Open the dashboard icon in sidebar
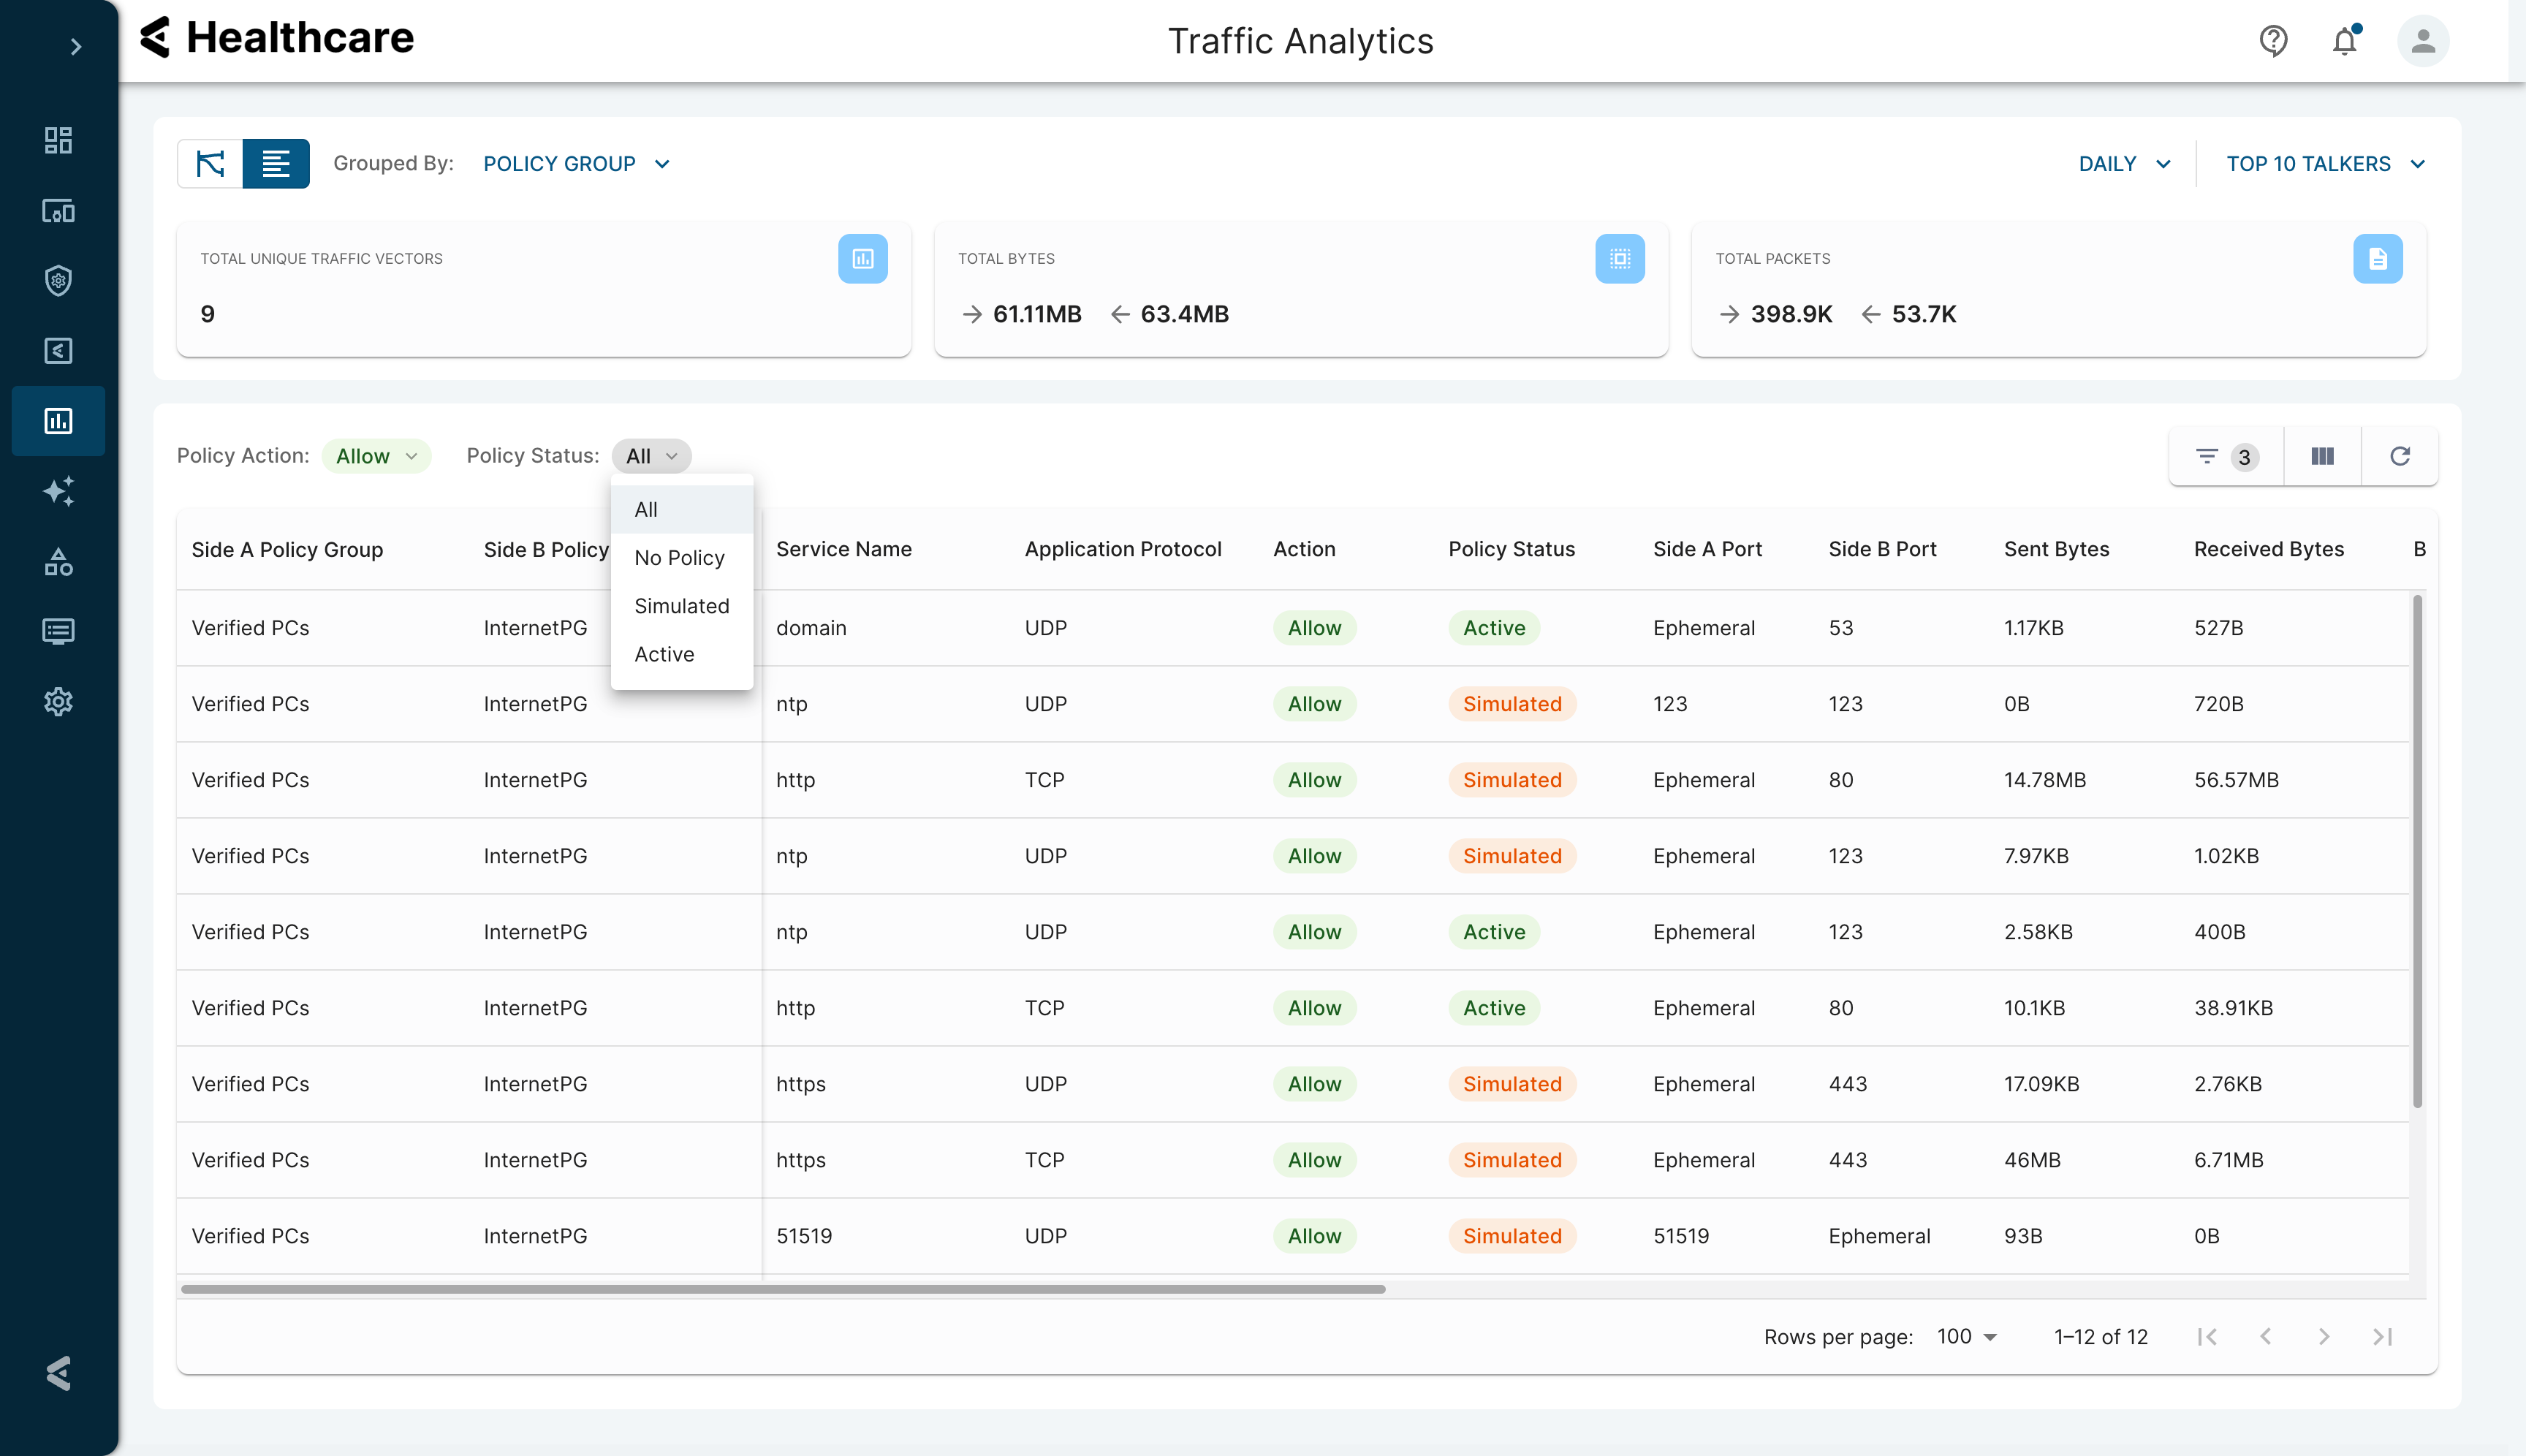The width and height of the screenshot is (2526, 1456). (x=58, y=140)
